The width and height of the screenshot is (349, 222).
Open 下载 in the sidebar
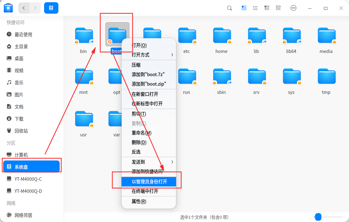point(31,119)
